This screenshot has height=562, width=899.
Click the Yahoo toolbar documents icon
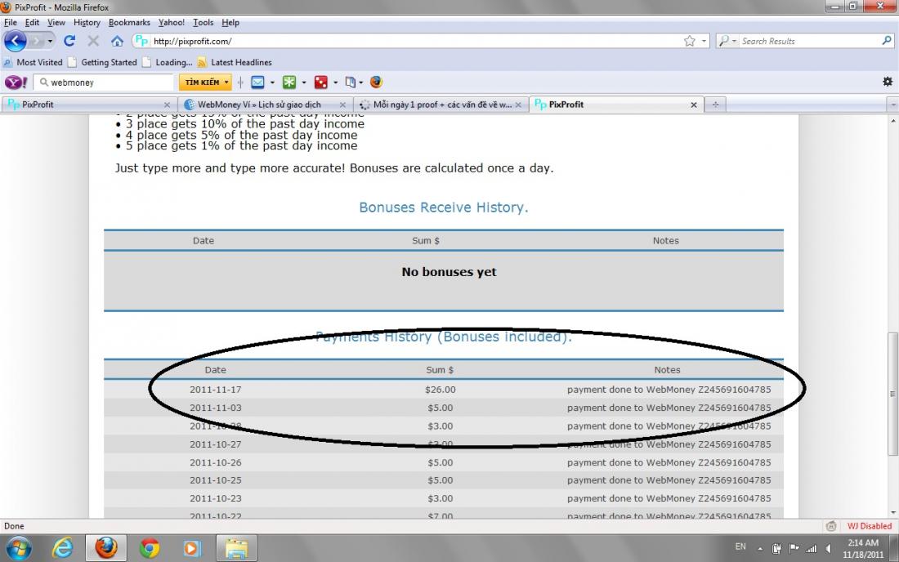pyautogui.click(x=350, y=83)
